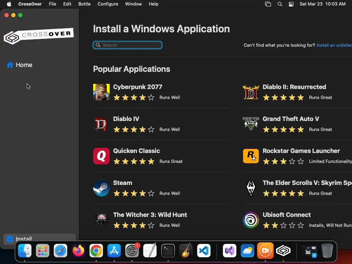352x264 pixels.
Task: Launch GarageBand from the Dock
Action: (186, 251)
